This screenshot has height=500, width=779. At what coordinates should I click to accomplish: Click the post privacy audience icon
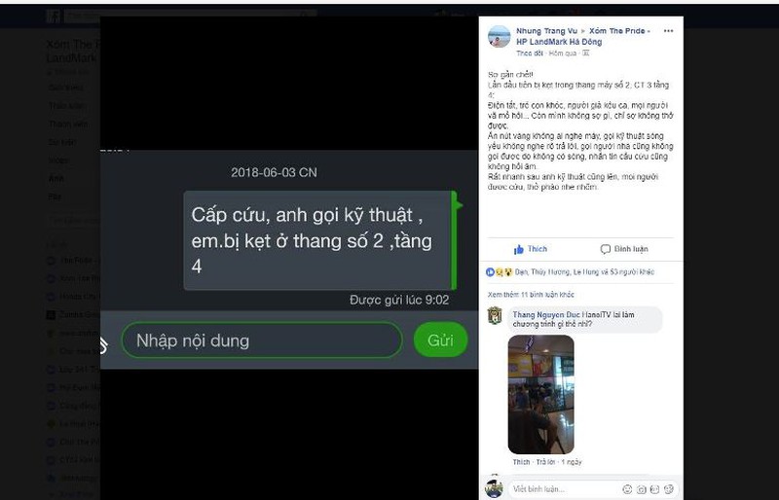[x=586, y=54]
